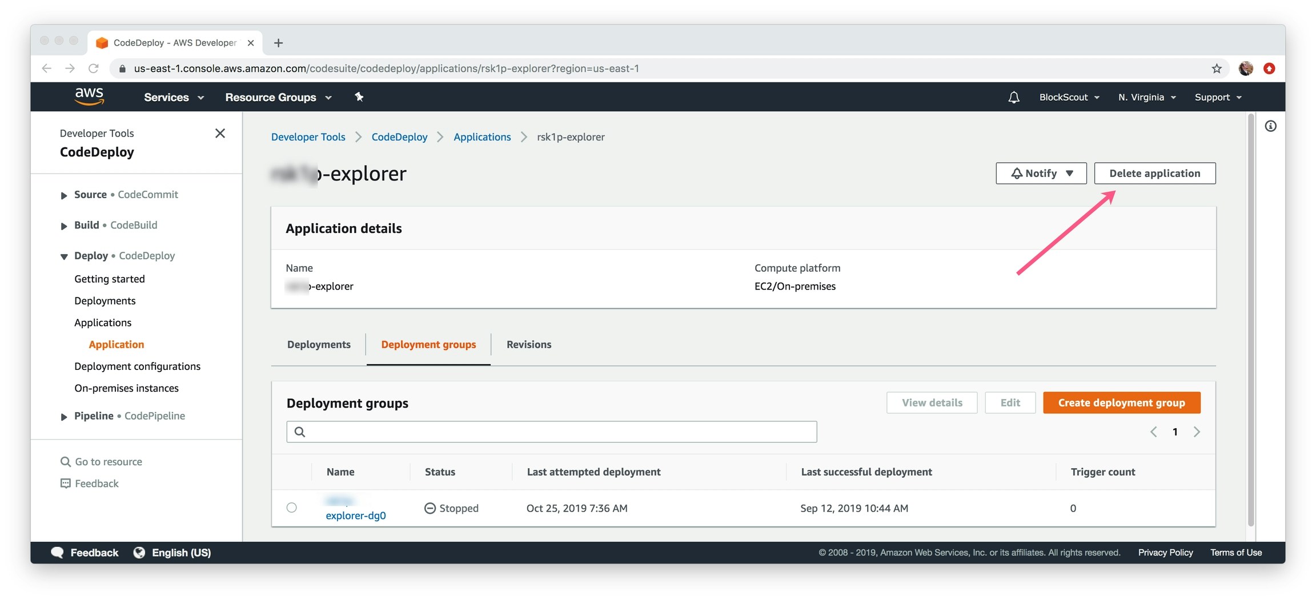Click the 'Oct 25, 2019 7:36 AM' cell
This screenshot has height=600, width=1316.
click(x=577, y=508)
